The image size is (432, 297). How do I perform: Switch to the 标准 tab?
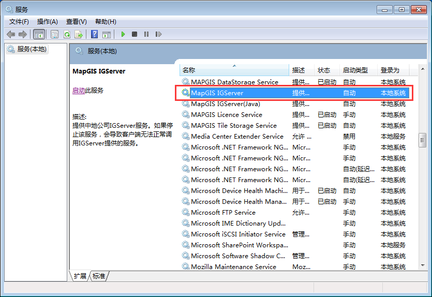99,276
